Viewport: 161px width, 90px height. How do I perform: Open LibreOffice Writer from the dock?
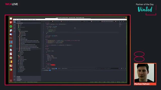tap(11, 50)
